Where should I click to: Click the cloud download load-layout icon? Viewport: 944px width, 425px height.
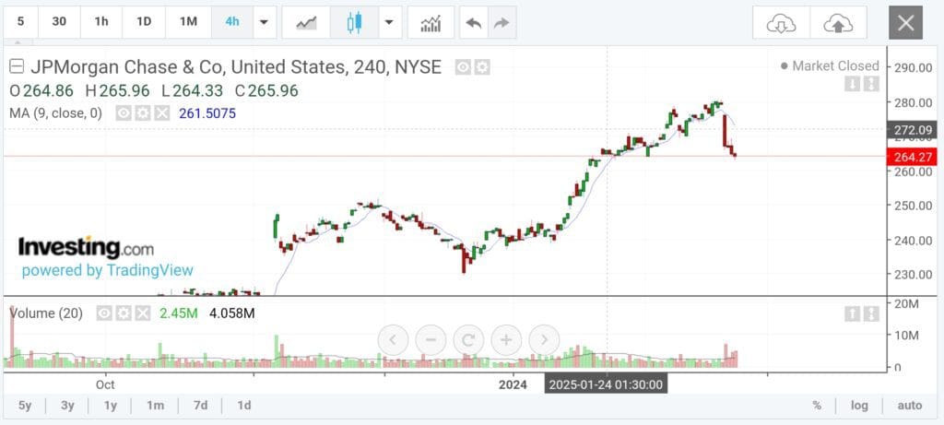tap(781, 23)
